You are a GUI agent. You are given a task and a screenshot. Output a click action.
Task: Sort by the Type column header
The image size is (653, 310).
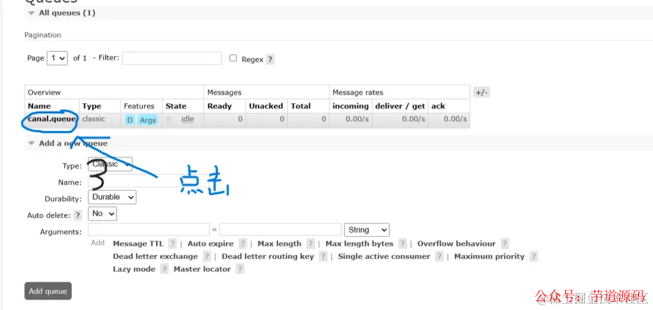click(91, 106)
